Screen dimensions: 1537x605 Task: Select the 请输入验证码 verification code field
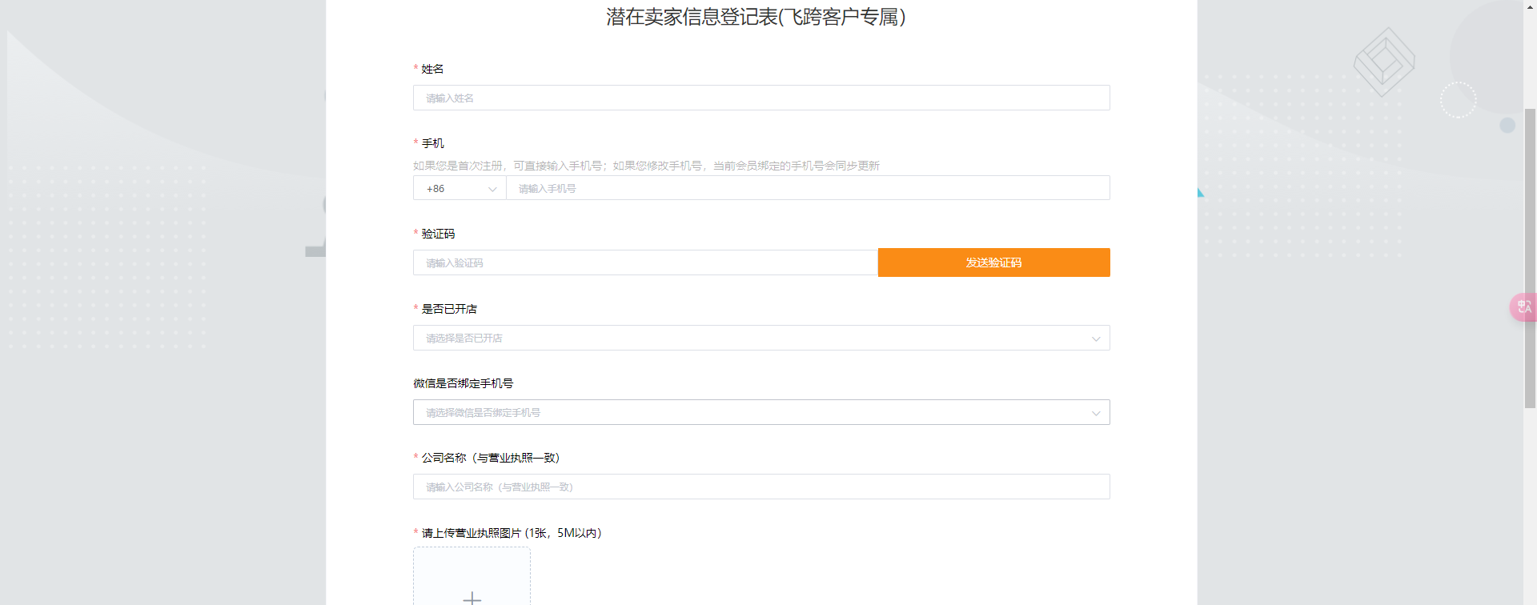tap(644, 263)
